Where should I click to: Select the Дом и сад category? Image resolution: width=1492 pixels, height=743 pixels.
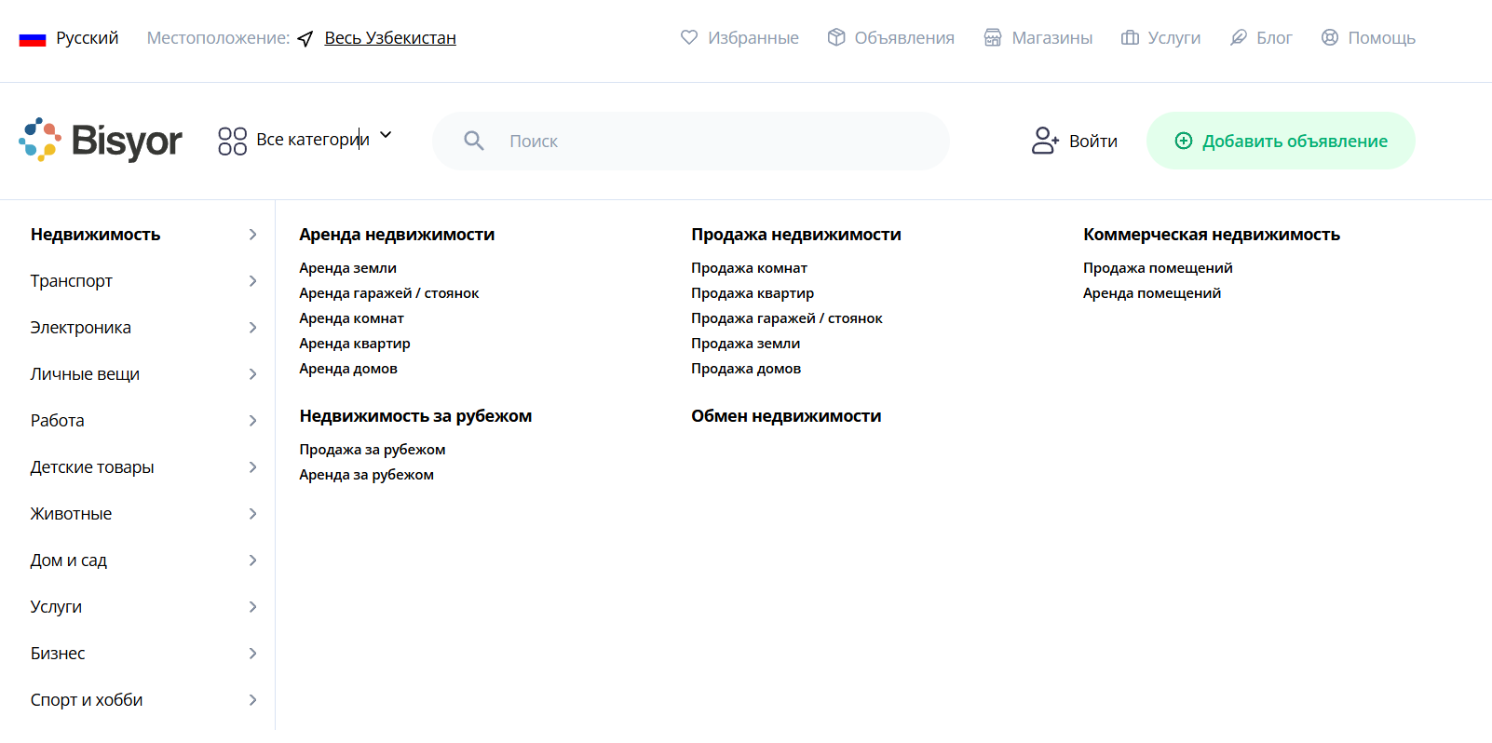click(x=69, y=561)
